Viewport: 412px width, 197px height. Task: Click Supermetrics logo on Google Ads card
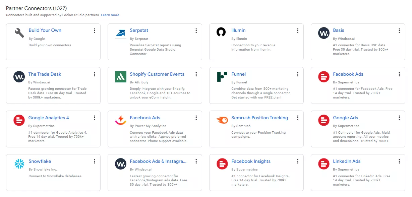pyautogui.click(x=323, y=120)
